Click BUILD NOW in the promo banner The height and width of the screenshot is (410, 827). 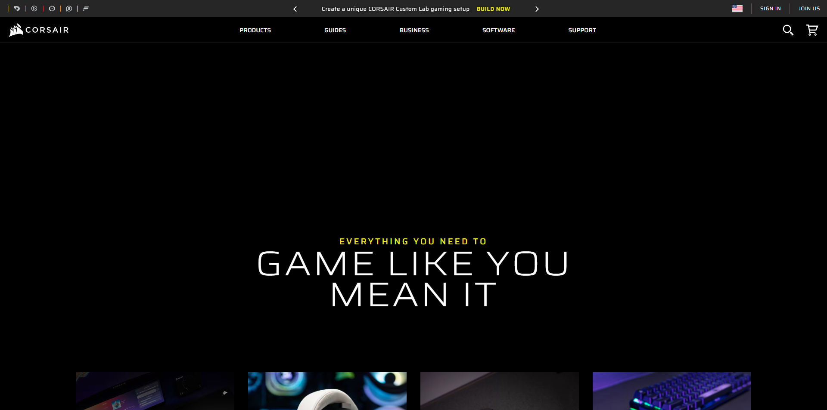[x=493, y=9]
